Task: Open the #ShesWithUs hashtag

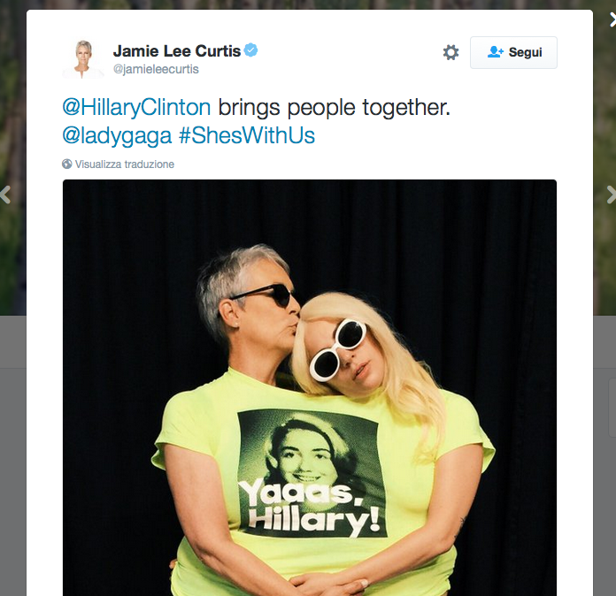Action: [247, 135]
